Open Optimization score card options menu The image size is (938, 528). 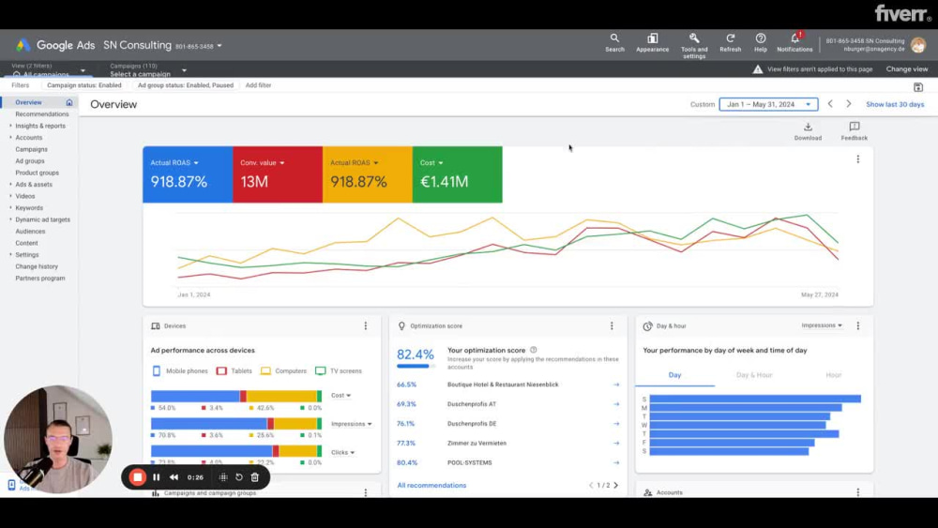(x=612, y=325)
